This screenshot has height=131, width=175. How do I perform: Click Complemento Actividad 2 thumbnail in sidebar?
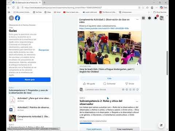[x=12, y=118]
